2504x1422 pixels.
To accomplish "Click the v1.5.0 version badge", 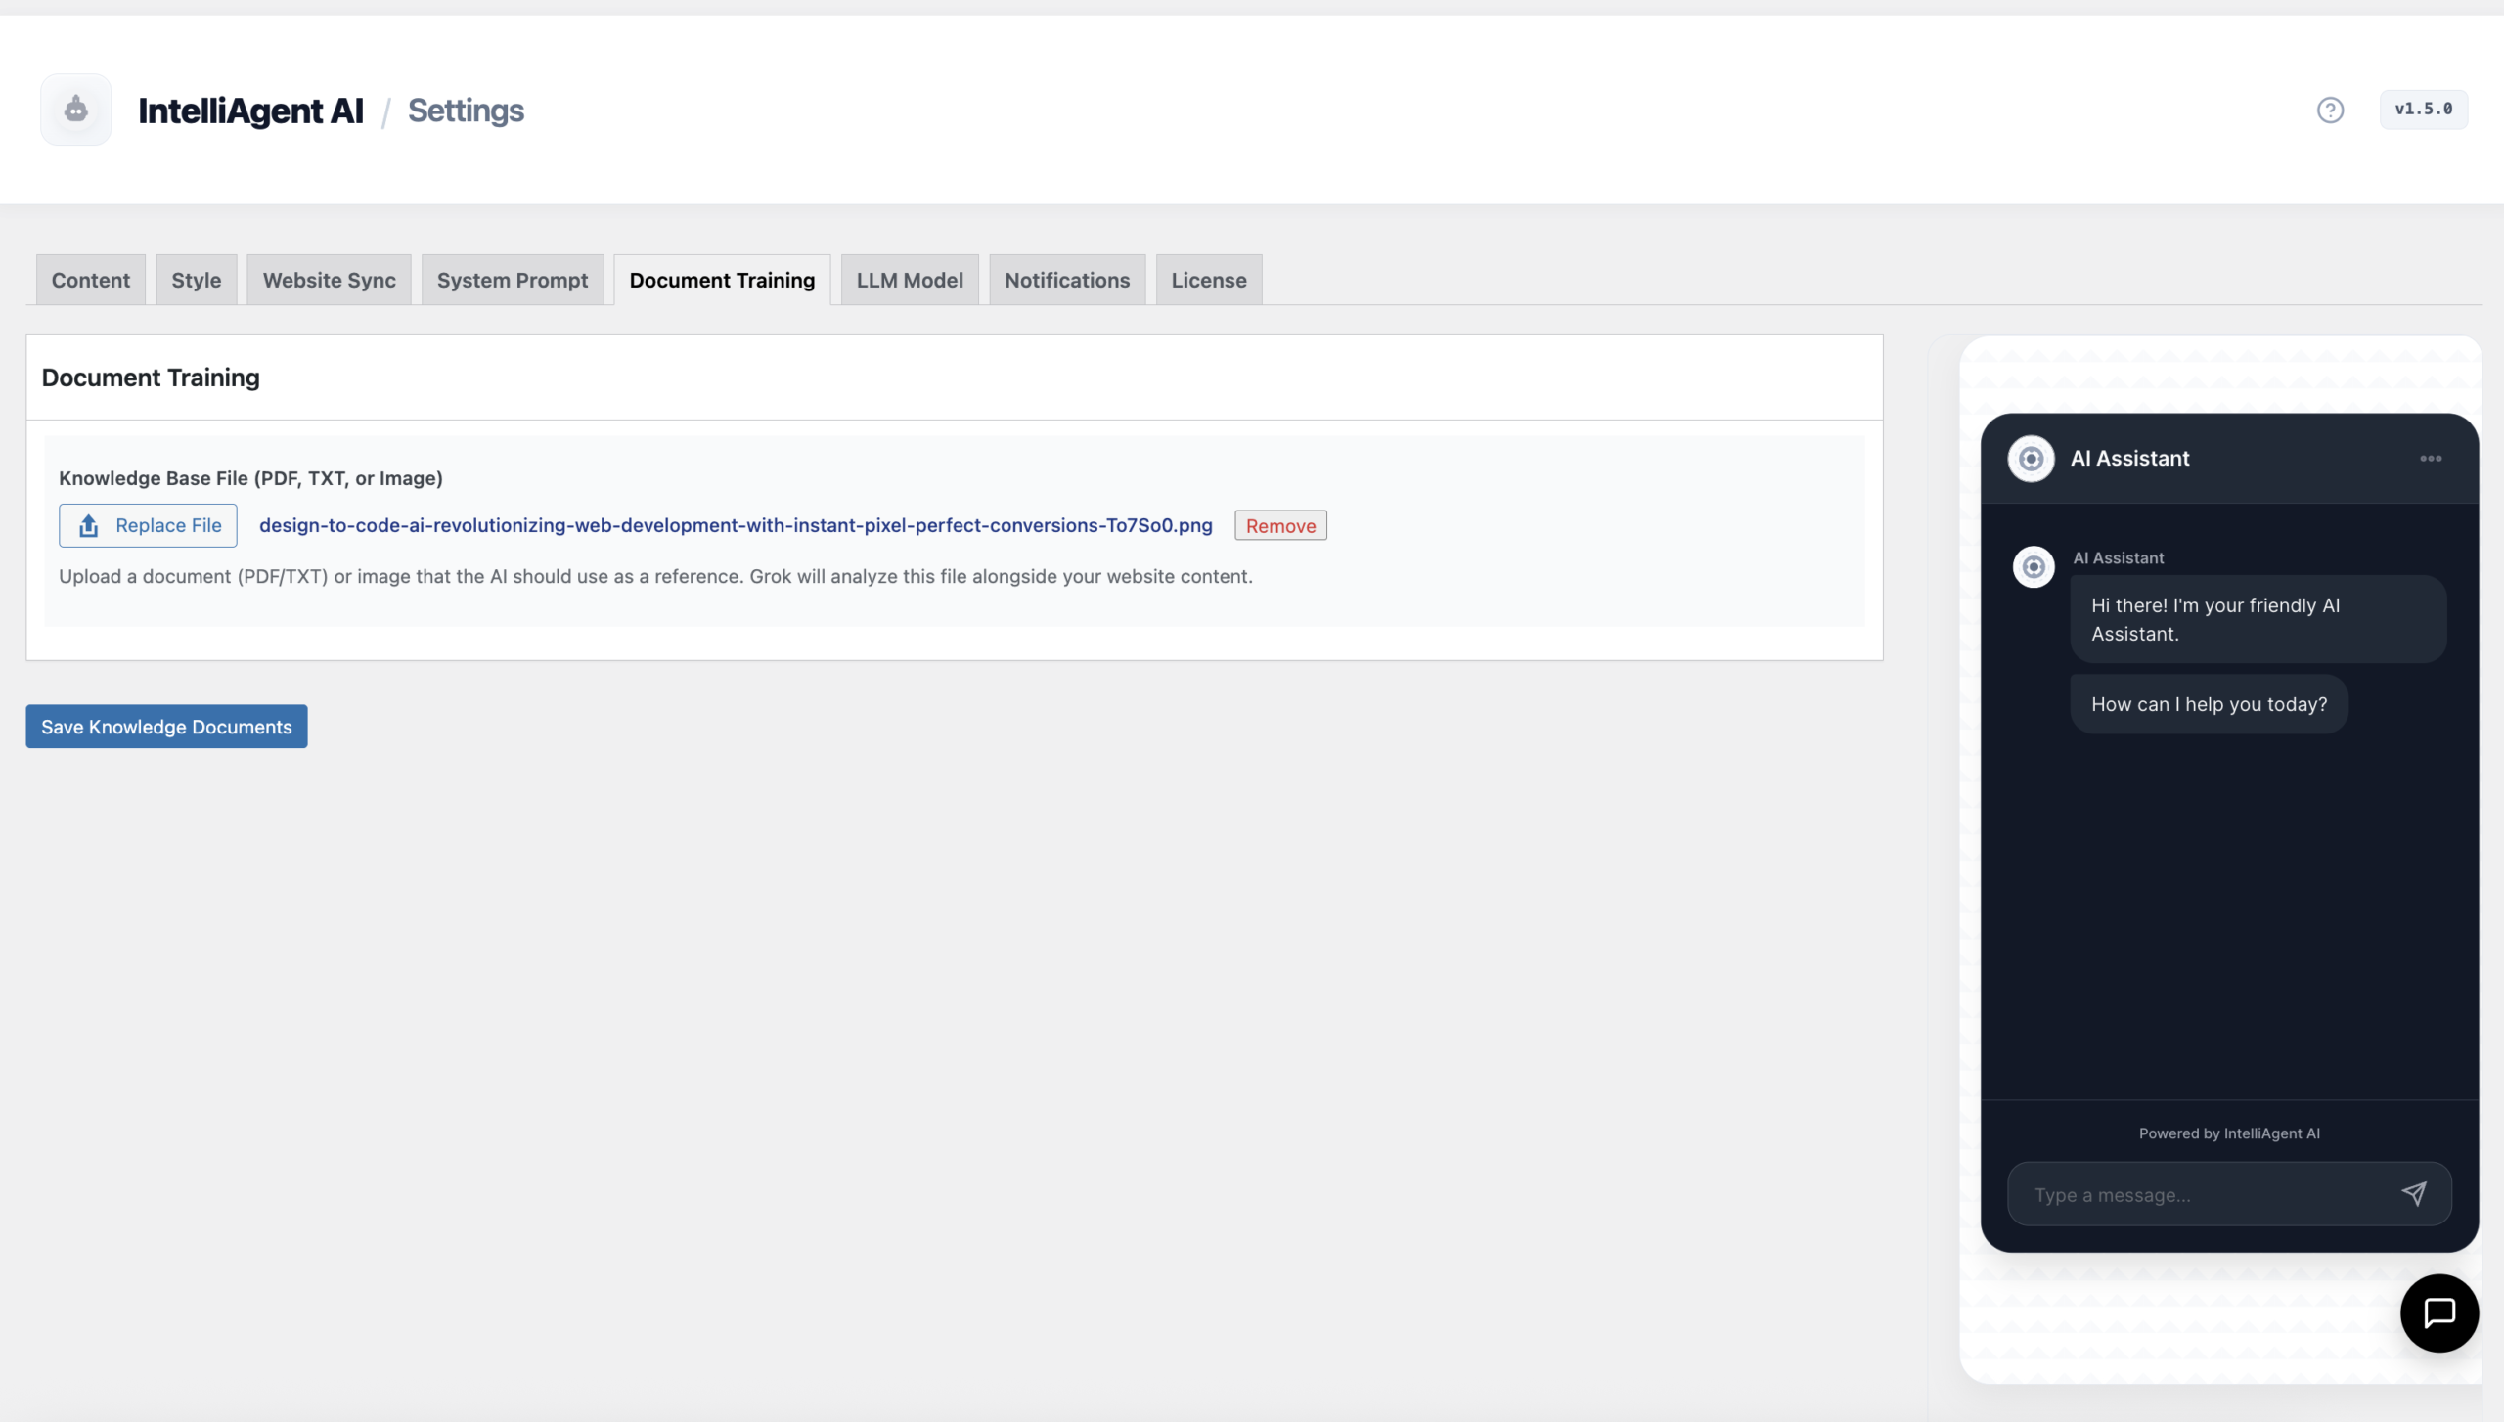I will pyautogui.click(x=2423, y=109).
